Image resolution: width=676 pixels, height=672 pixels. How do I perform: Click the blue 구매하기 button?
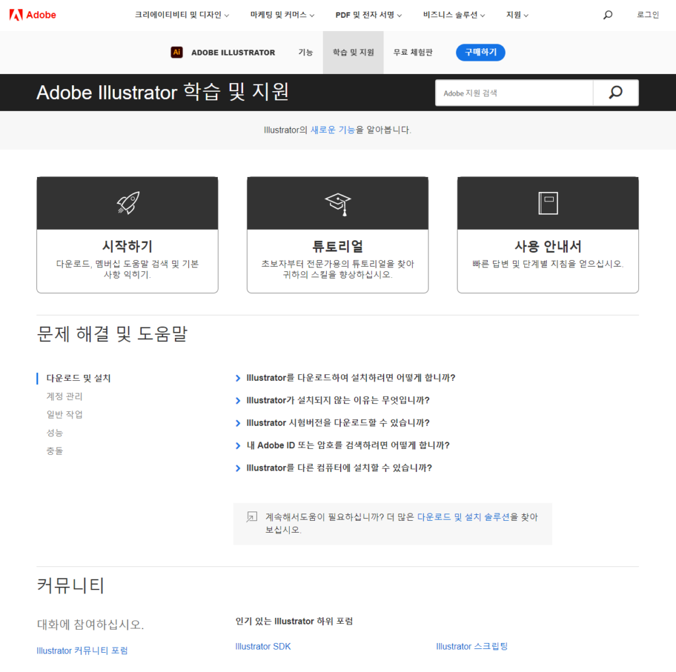pos(480,53)
